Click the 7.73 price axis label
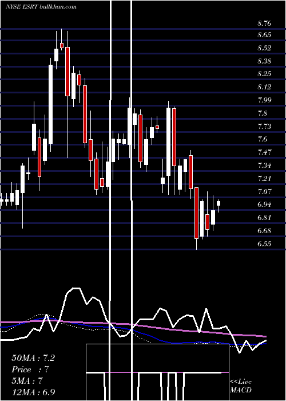 click(264, 126)
